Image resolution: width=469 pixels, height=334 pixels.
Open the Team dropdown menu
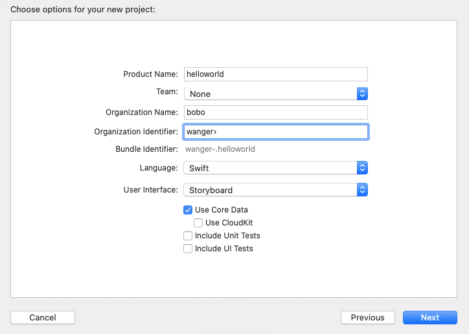275,94
